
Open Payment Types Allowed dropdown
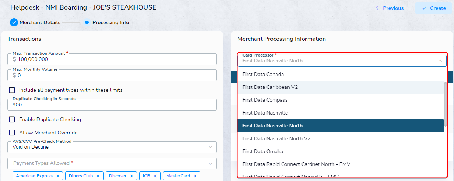point(112,163)
